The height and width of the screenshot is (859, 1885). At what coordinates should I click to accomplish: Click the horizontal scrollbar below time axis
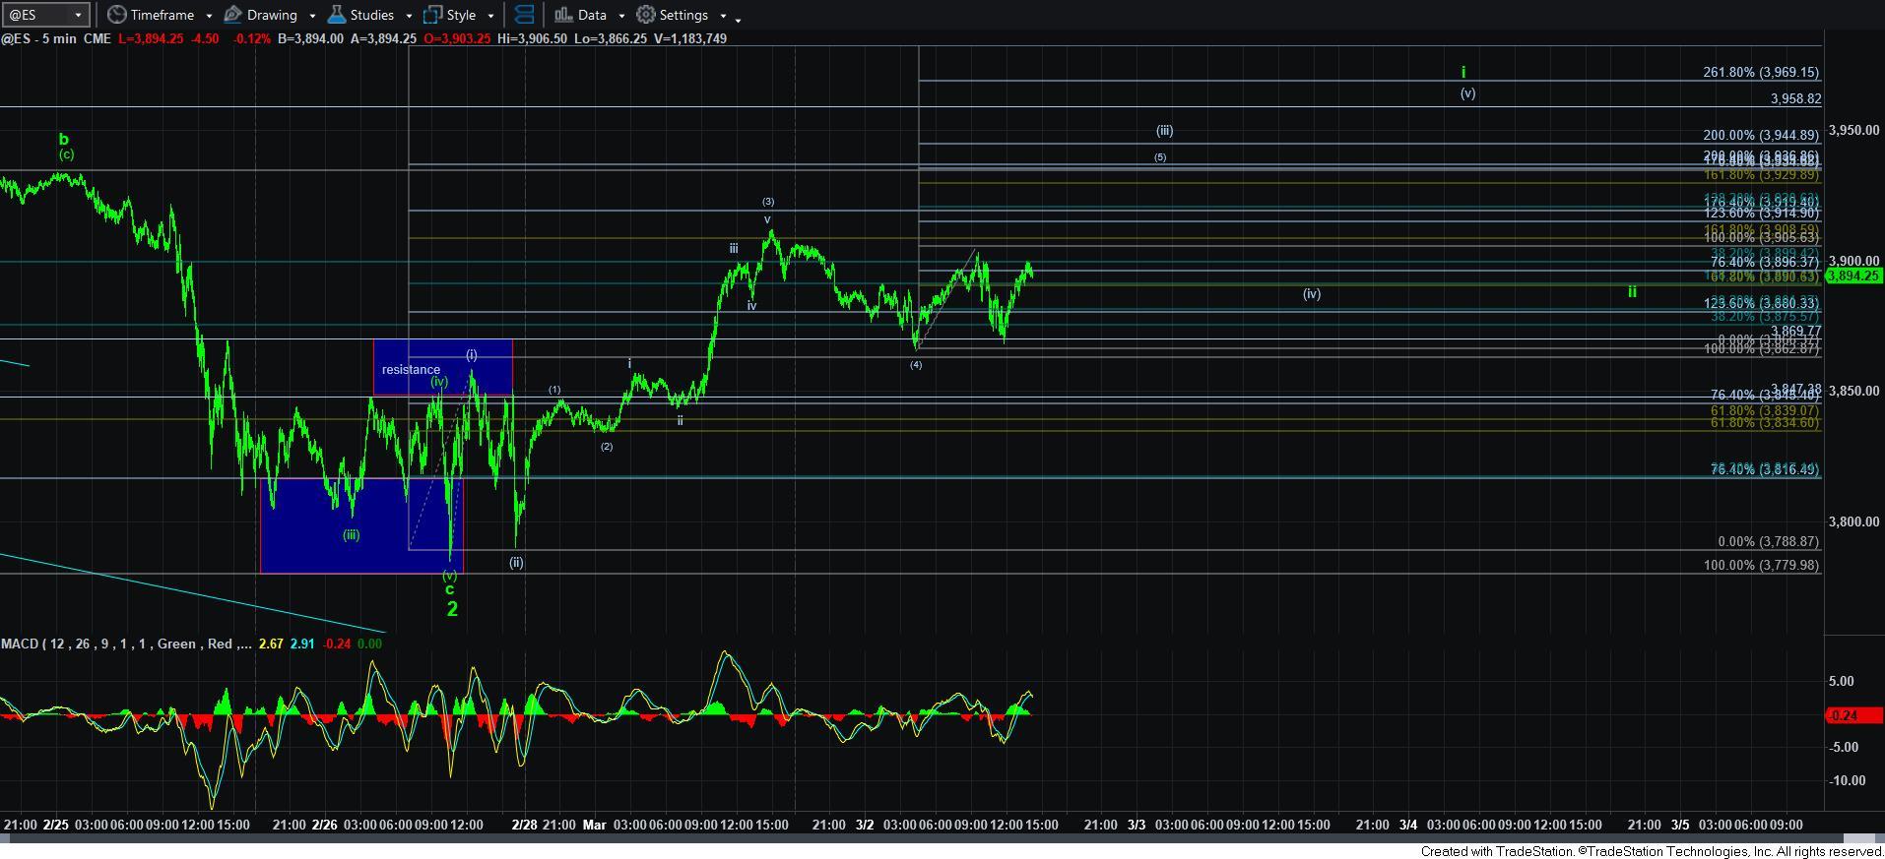point(942,838)
